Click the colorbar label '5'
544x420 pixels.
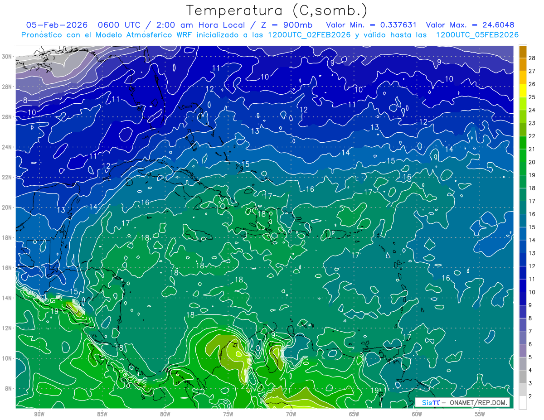[x=530, y=357]
